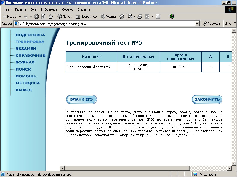237x177 pixels.
Task: Expand the Links toolbar chevron
Action: coord(235,23)
